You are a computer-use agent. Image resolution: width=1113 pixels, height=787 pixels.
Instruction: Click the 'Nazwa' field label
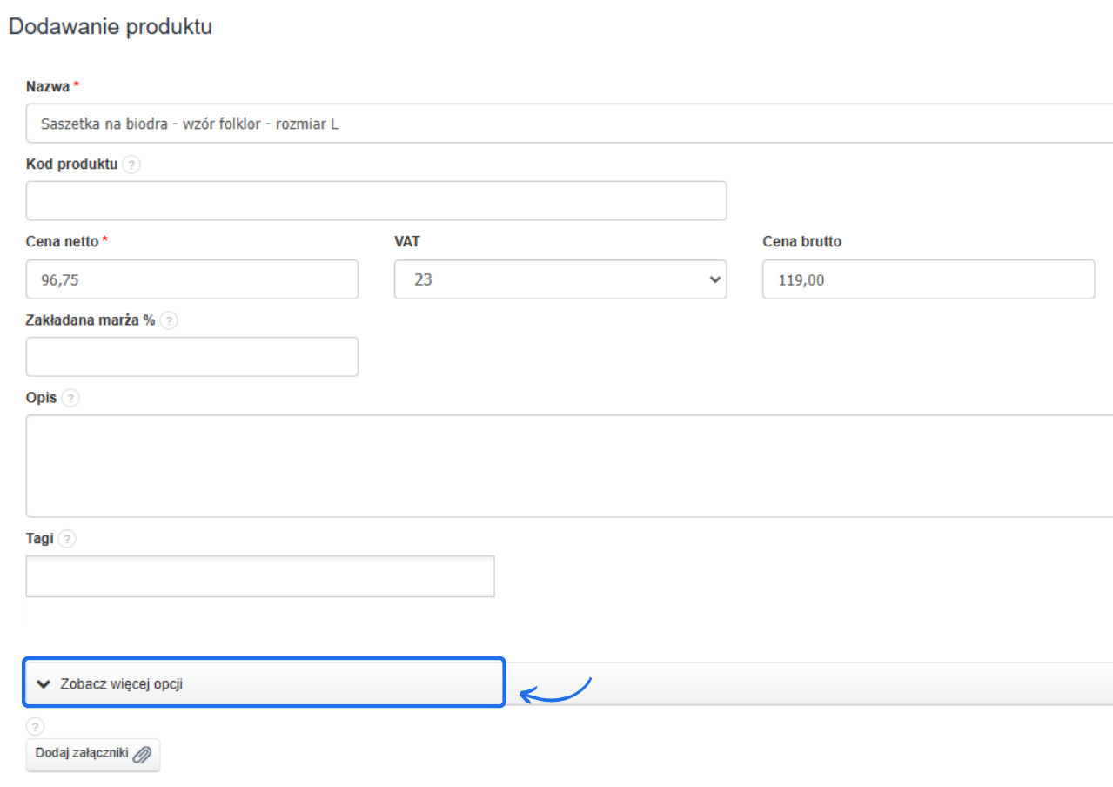pyautogui.click(x=48, y=86)
